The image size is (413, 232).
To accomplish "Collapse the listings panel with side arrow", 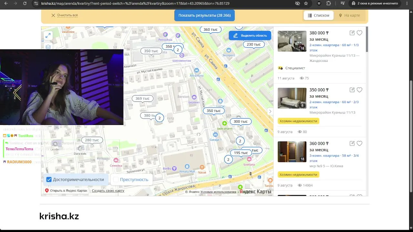I will [x=270, y=111].
